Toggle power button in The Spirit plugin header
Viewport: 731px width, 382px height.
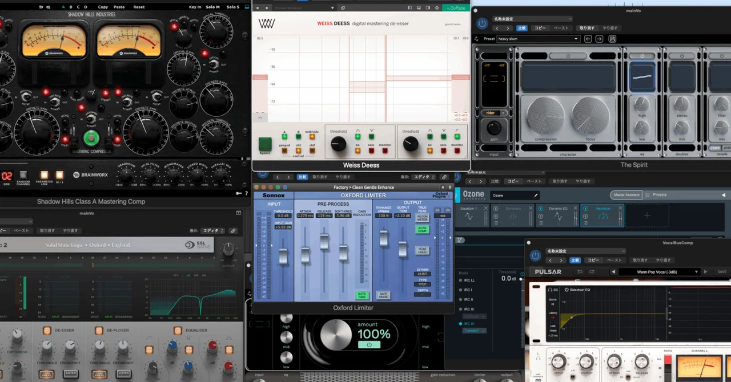483,23
